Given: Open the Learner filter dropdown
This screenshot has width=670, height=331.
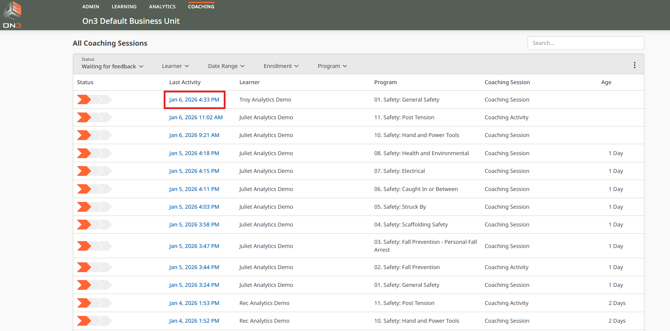Looking at the screenshot, I should click(x=175, y=66).
